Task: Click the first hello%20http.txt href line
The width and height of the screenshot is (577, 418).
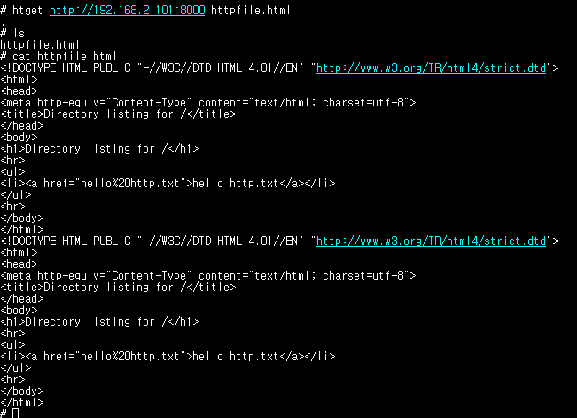Action: click(x=168, y=183)
